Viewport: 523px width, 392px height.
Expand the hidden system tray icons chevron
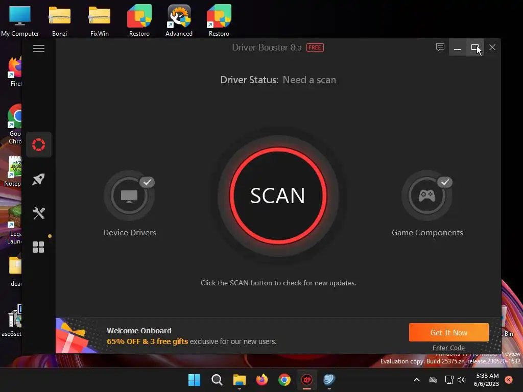pyautogui.click(x=417, y=380)
